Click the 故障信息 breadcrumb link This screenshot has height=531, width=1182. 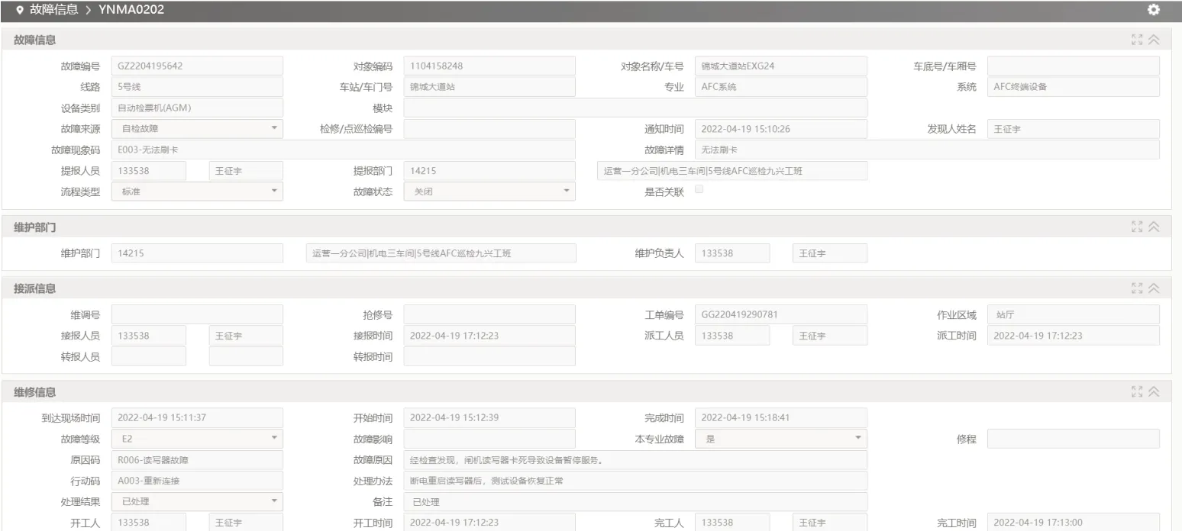point(53,10)
